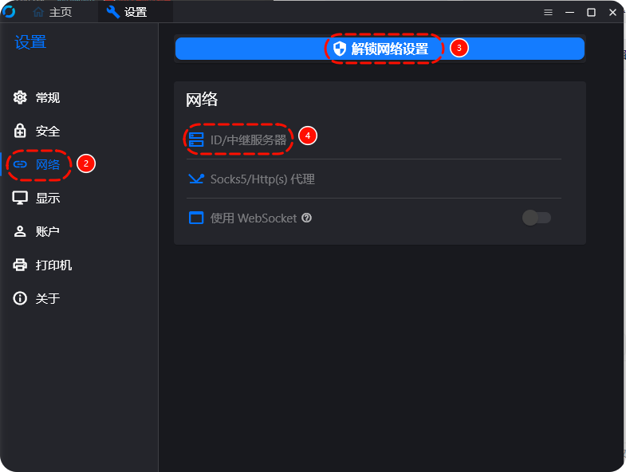Image resolution: width=626 pixels, height=472 pixels.
Task: Click the RustDesk logo icon
Action: pos(9,12)
